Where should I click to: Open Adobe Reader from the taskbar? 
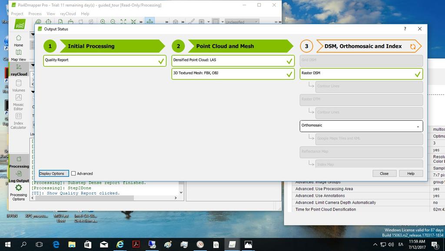[x=136, y=244]
